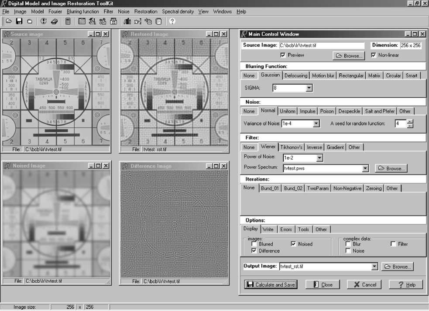Open the Spectral density menu
The height and width of the screenshot is (311, 429).
(178, 11)
